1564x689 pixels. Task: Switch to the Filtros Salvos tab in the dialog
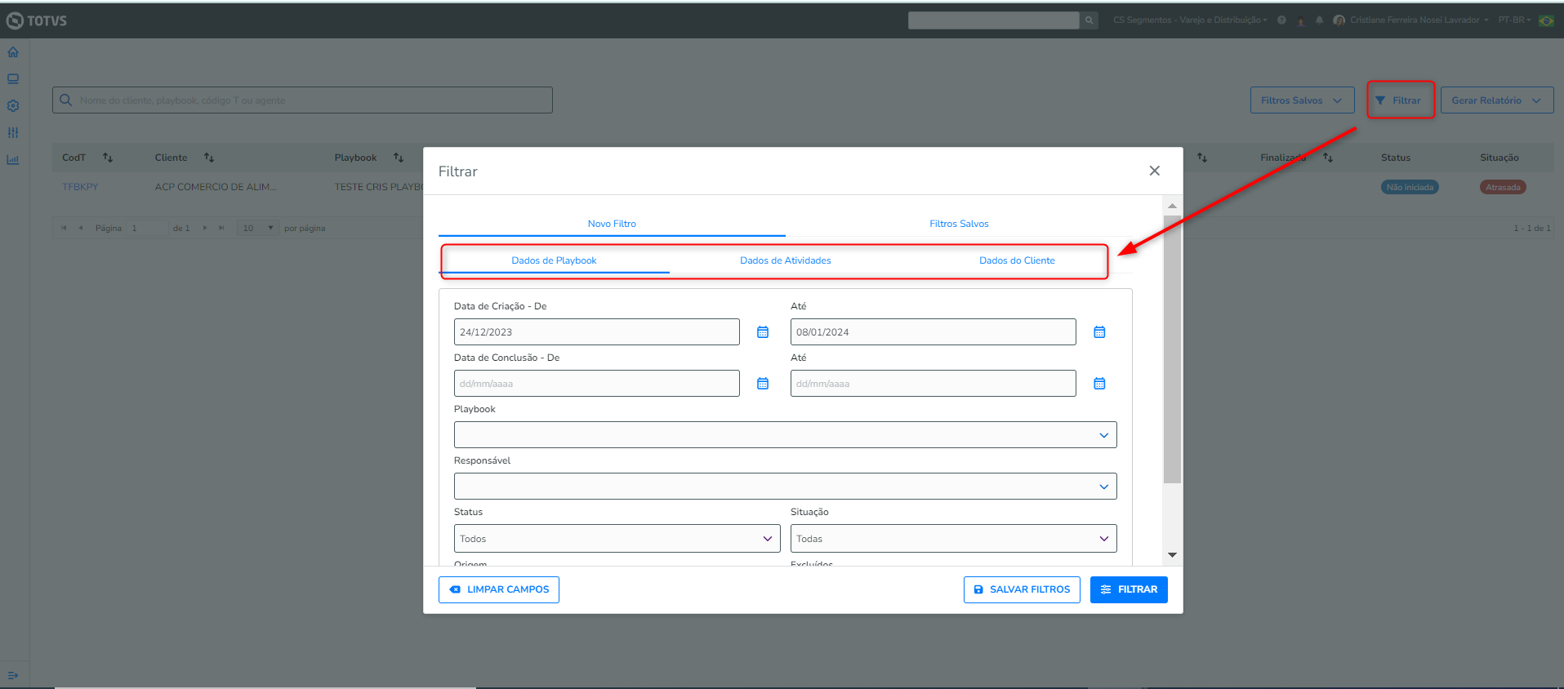point(959,224)
